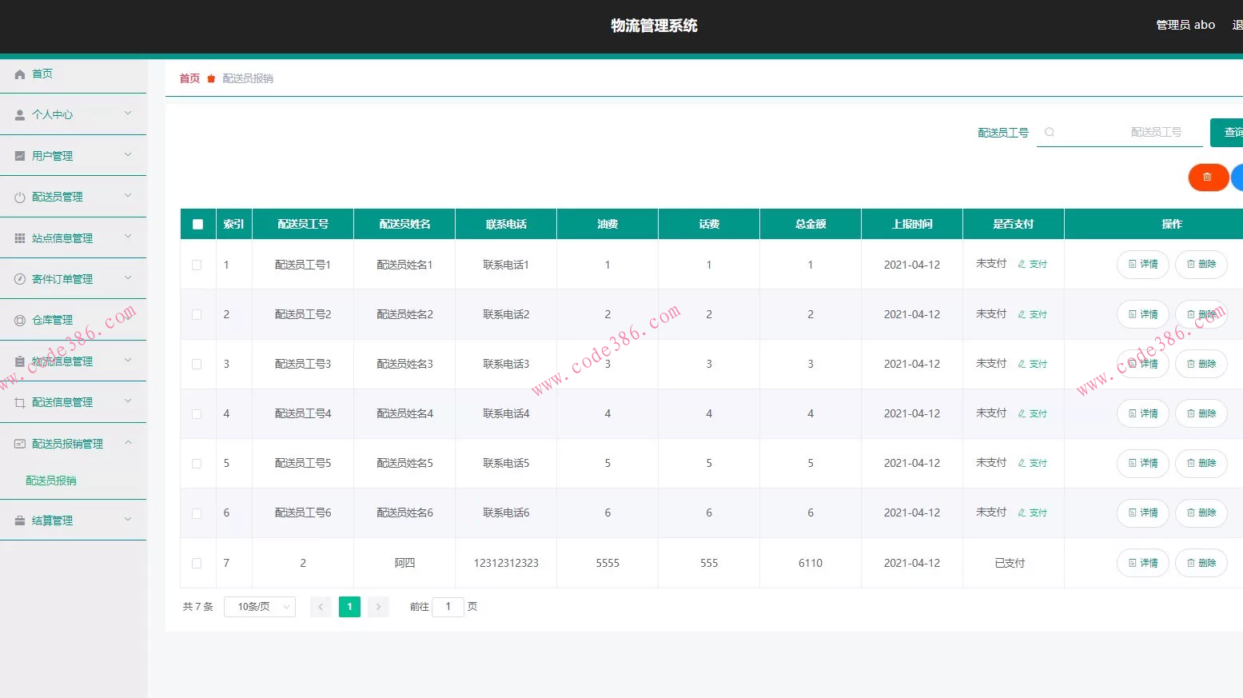The image size is (1243, 698).
Task: Click the 寄件订单管理 compass icon
Action: (20, 279)
